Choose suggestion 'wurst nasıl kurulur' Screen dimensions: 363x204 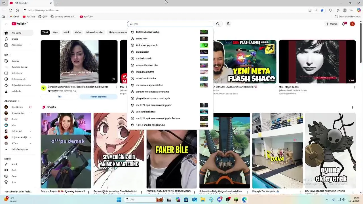coord(170,78)
